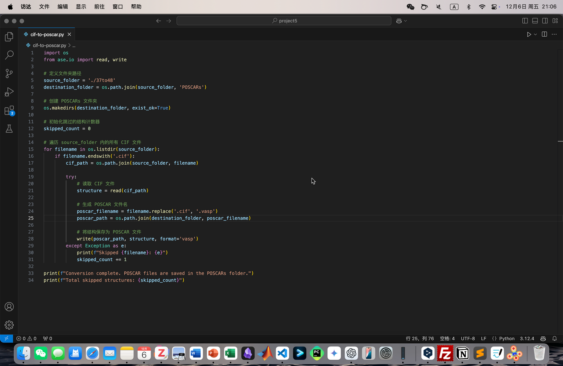This screenshot has width=563, height=366.
Task: Select Python interpreter 3.12.4
Action: tap(527, 339)
